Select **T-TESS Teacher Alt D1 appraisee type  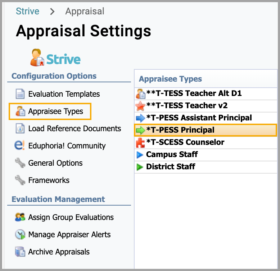(x=206, y=94)
